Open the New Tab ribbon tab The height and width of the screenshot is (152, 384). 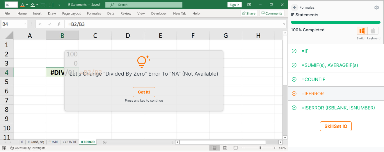click(179, 13)
